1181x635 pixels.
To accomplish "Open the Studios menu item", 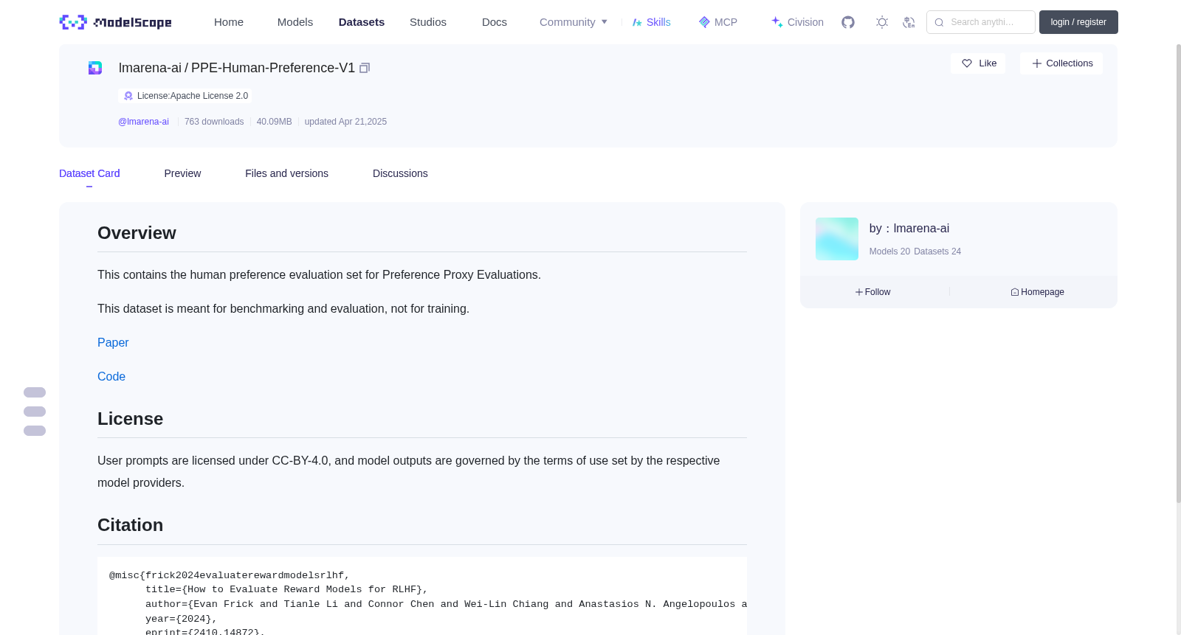I will [x=428, y=22].
